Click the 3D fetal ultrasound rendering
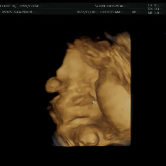Image resolution: width=166 pixels, height=166 pixels. tap(88, 89)
